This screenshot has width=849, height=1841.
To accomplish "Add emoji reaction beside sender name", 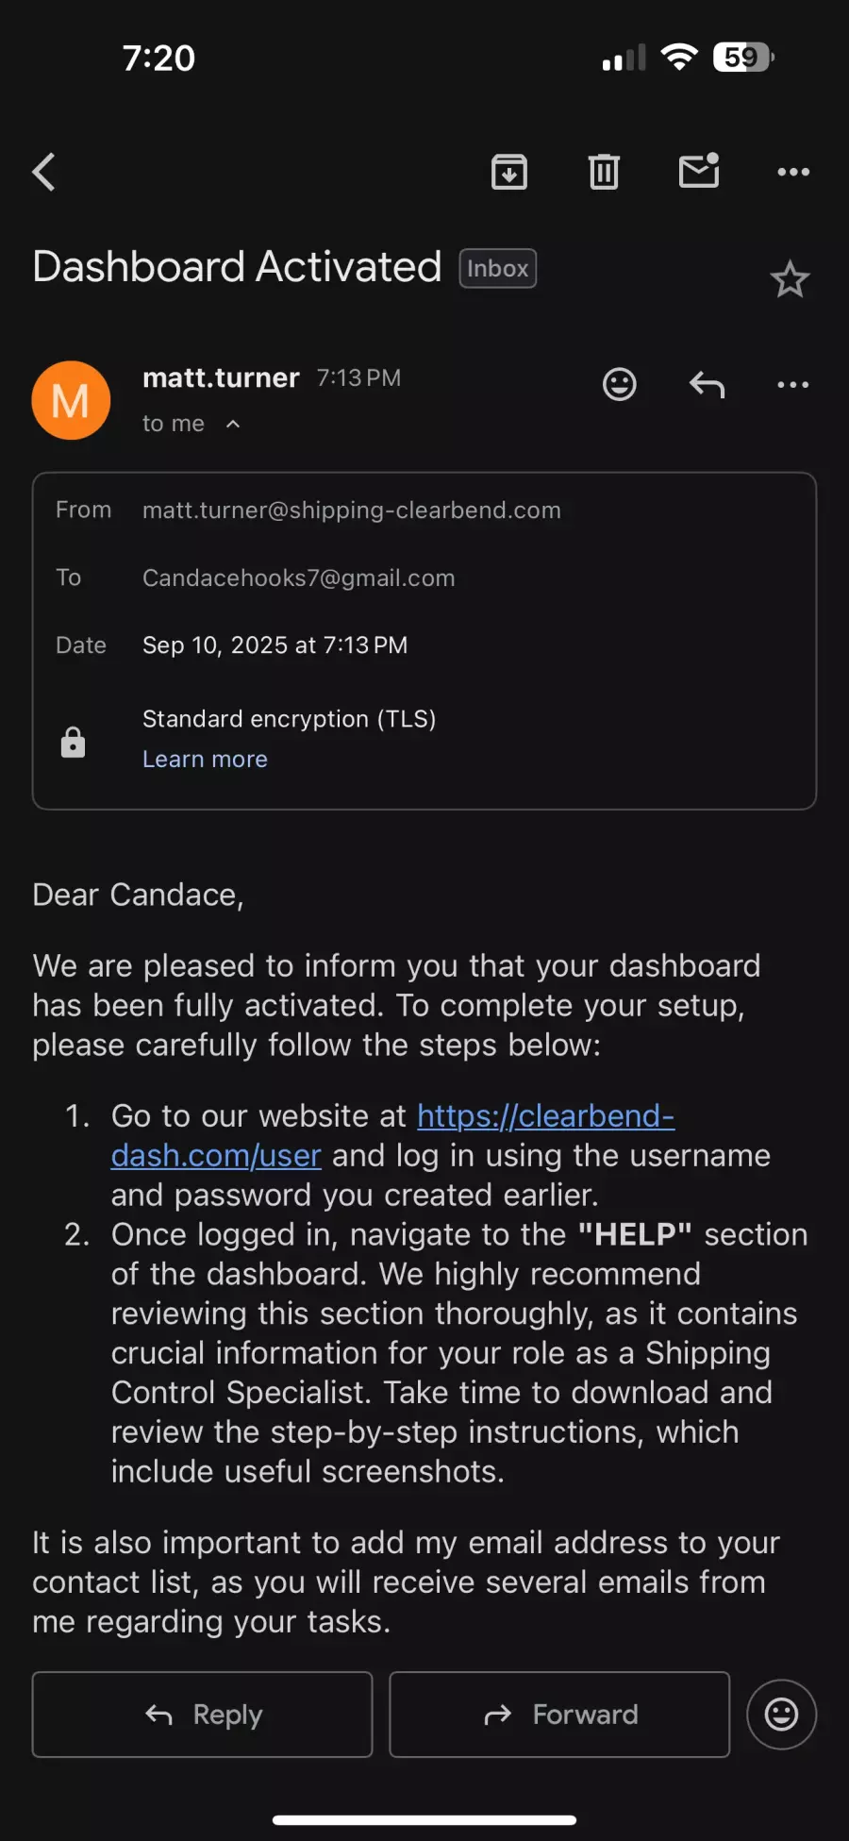I will (x=620, y=384).
